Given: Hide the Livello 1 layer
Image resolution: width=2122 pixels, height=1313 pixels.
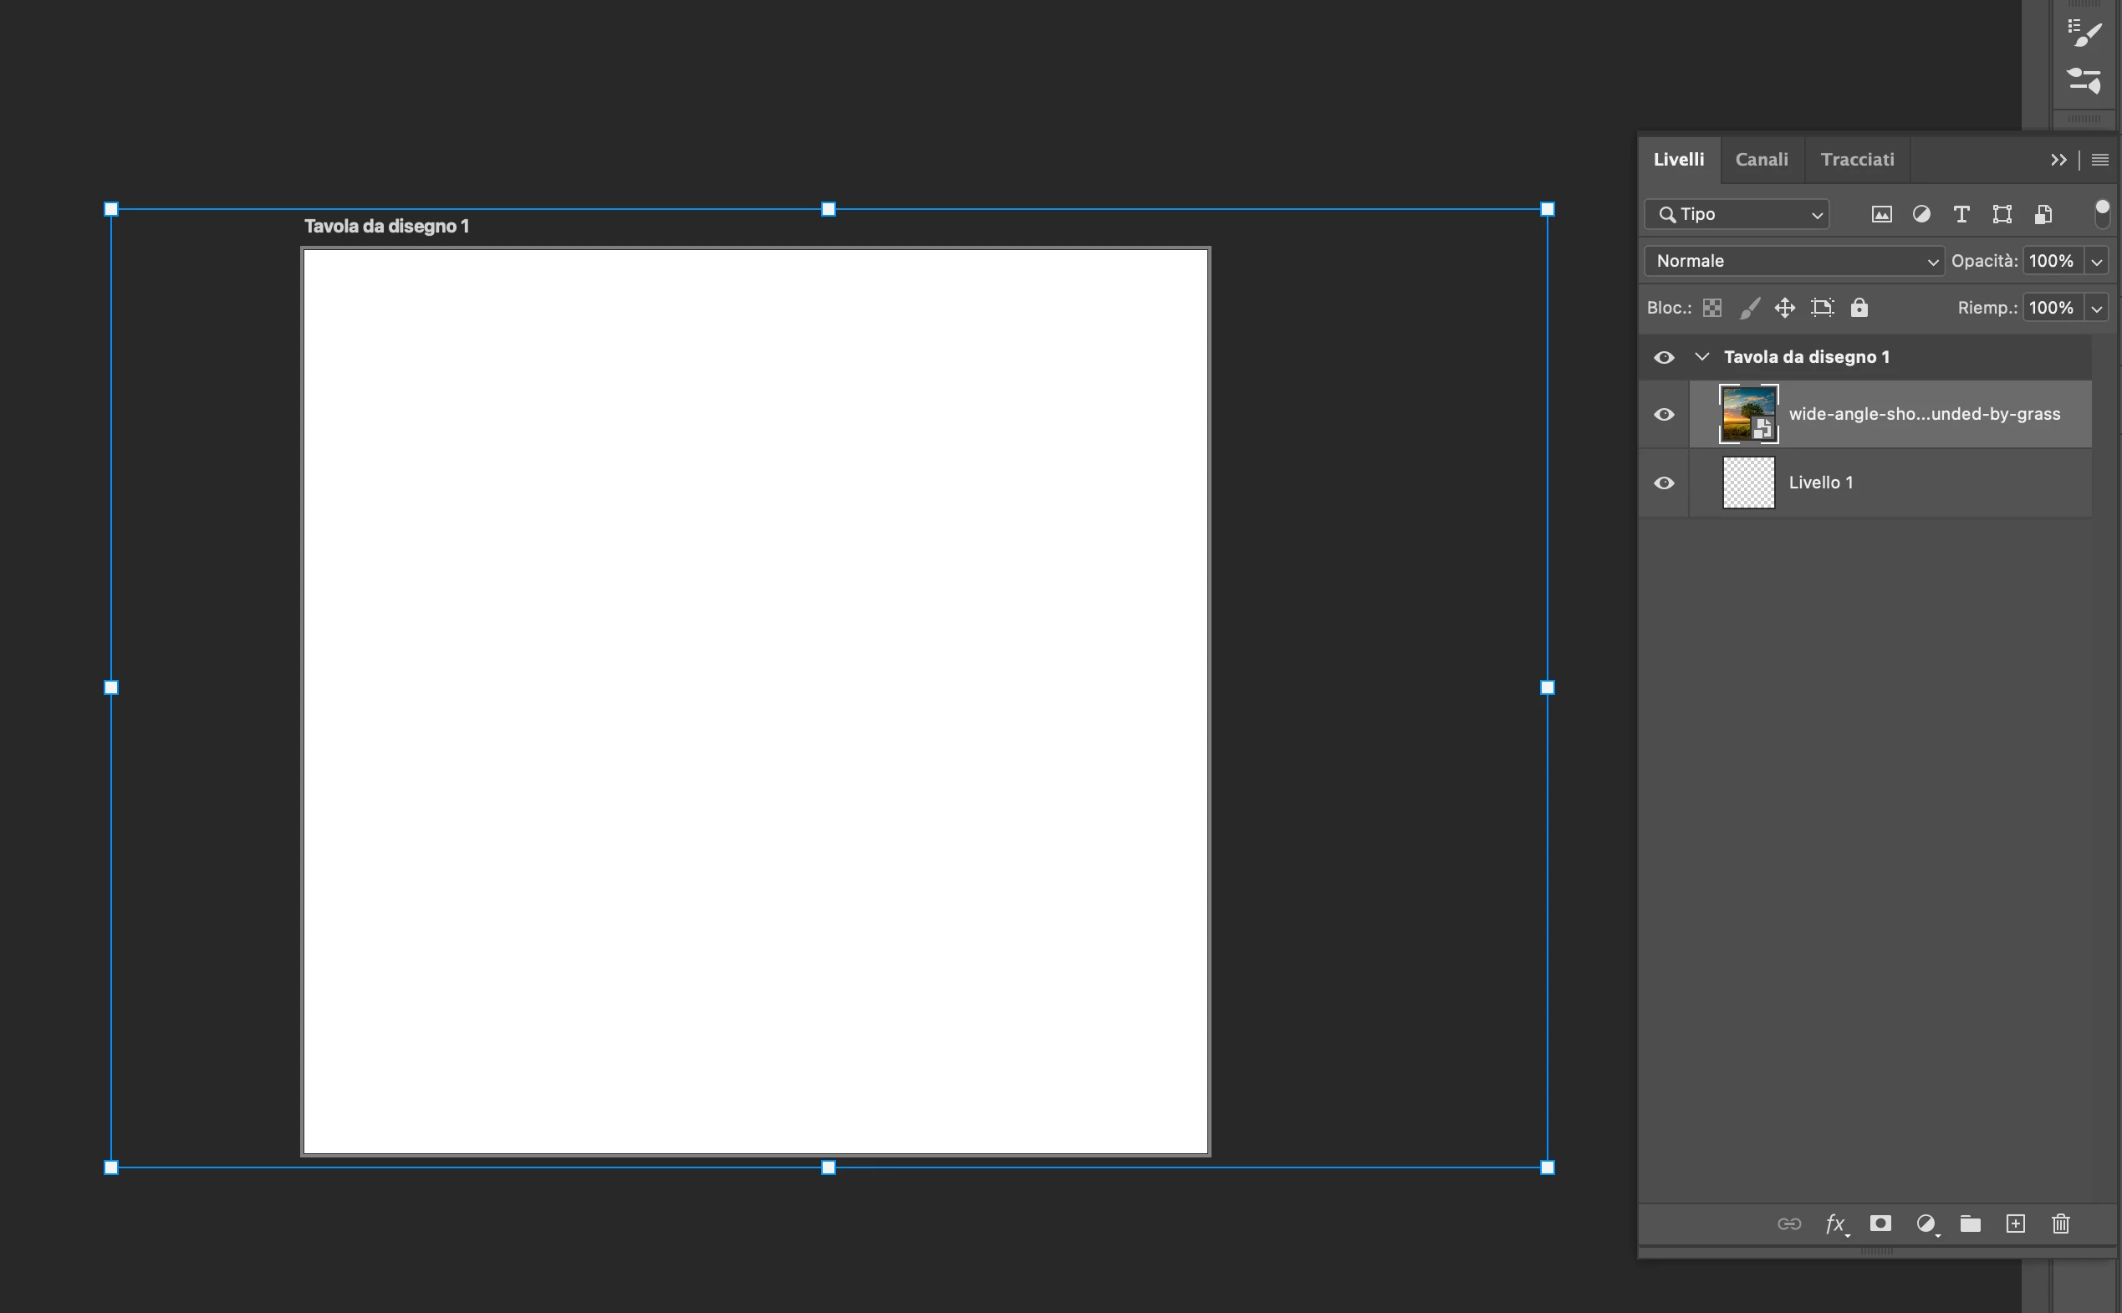Looking at the screenshot, I should (1664, 483).
